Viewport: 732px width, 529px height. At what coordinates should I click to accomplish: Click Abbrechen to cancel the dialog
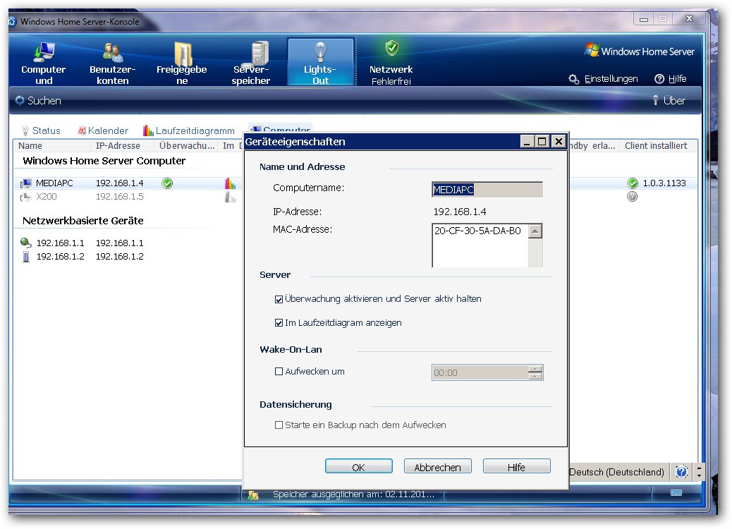tap(437, 467)
